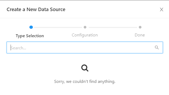Jump to the Done step label
The image size is (169, 95).
(140, 35)
